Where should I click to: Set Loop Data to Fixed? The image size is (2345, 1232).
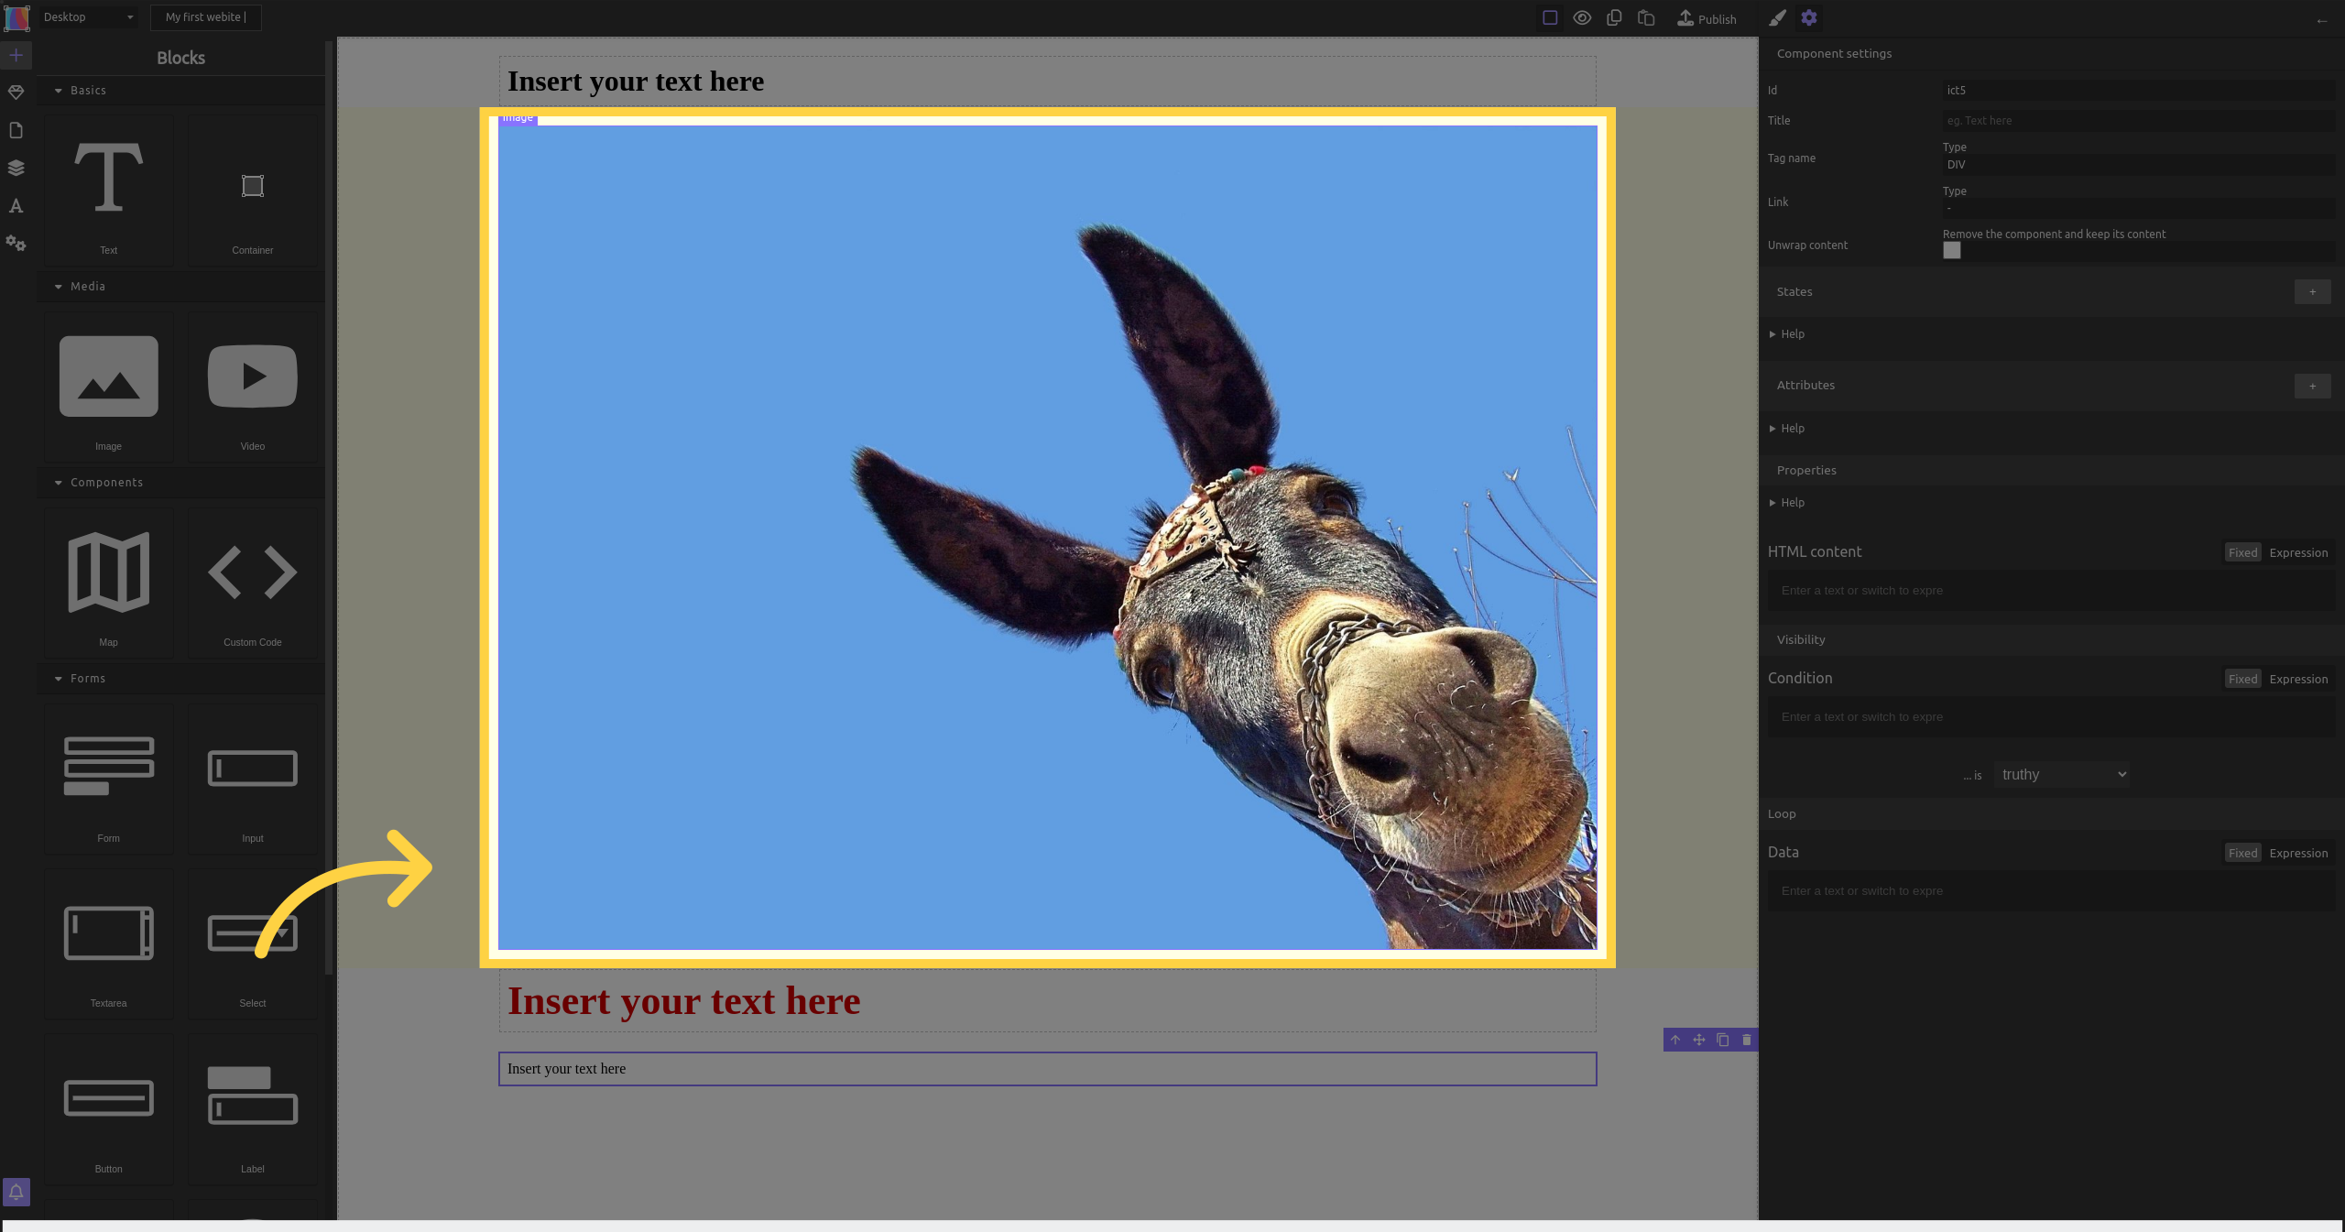pyautogui.click(x=2242, y=853)
